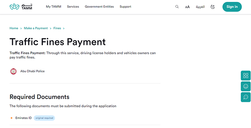Navigate to Make a Payment breadcrumb
Screen dimensions: 251x128
click(x=36, y=28)
